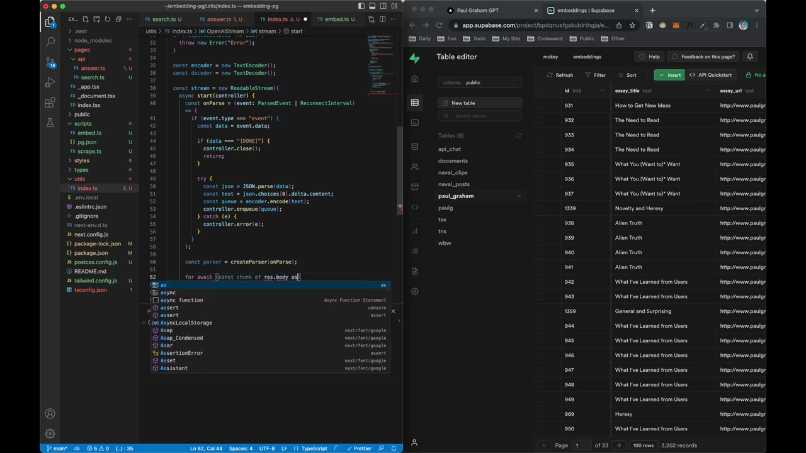The width and height of the screenshot is (806, 453).
Task: Open Supabase Reports chart icon
Action: click(x=414, y=231)
